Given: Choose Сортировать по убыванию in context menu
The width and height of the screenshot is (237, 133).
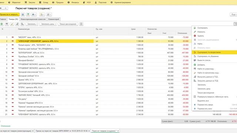Looking at the screenshot, I should point(214,56).
